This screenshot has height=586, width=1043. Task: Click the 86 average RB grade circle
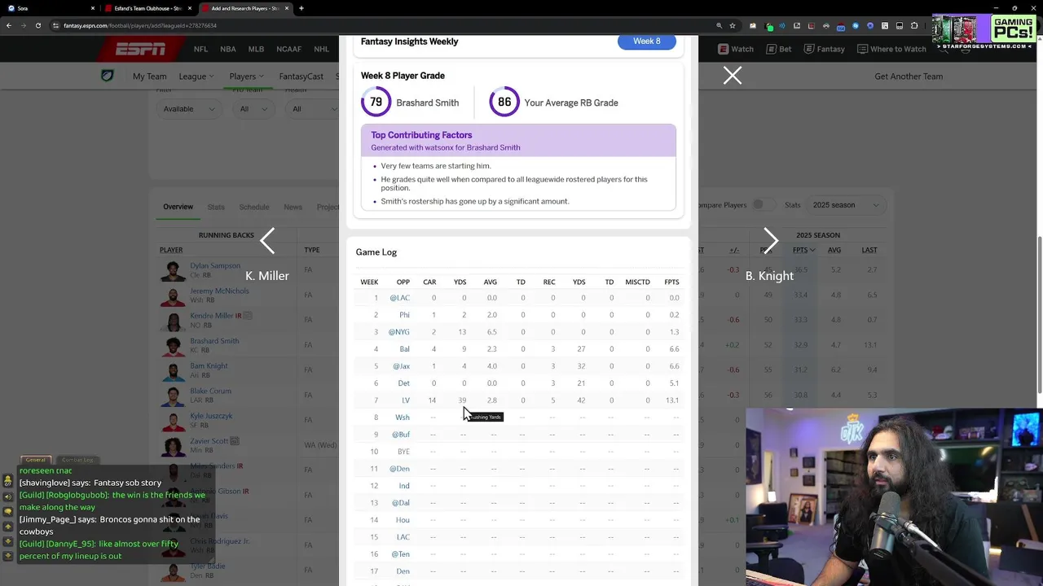504,103
